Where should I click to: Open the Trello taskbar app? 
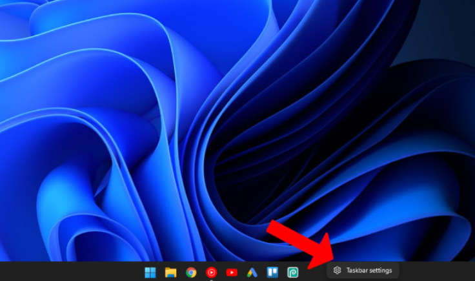pos(272,272)
